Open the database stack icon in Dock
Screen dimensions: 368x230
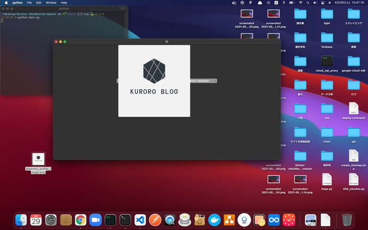pos(185,220)
